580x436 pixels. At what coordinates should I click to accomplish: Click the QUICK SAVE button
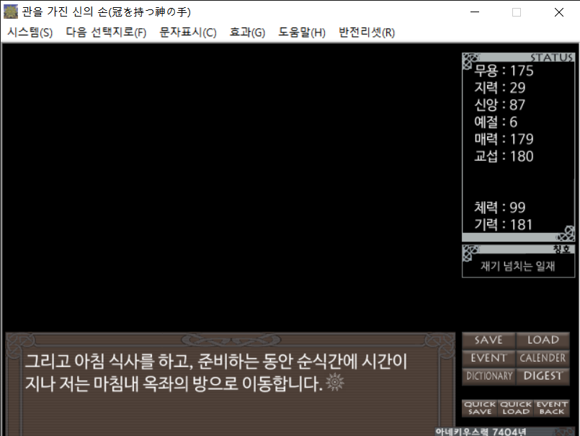480,408
